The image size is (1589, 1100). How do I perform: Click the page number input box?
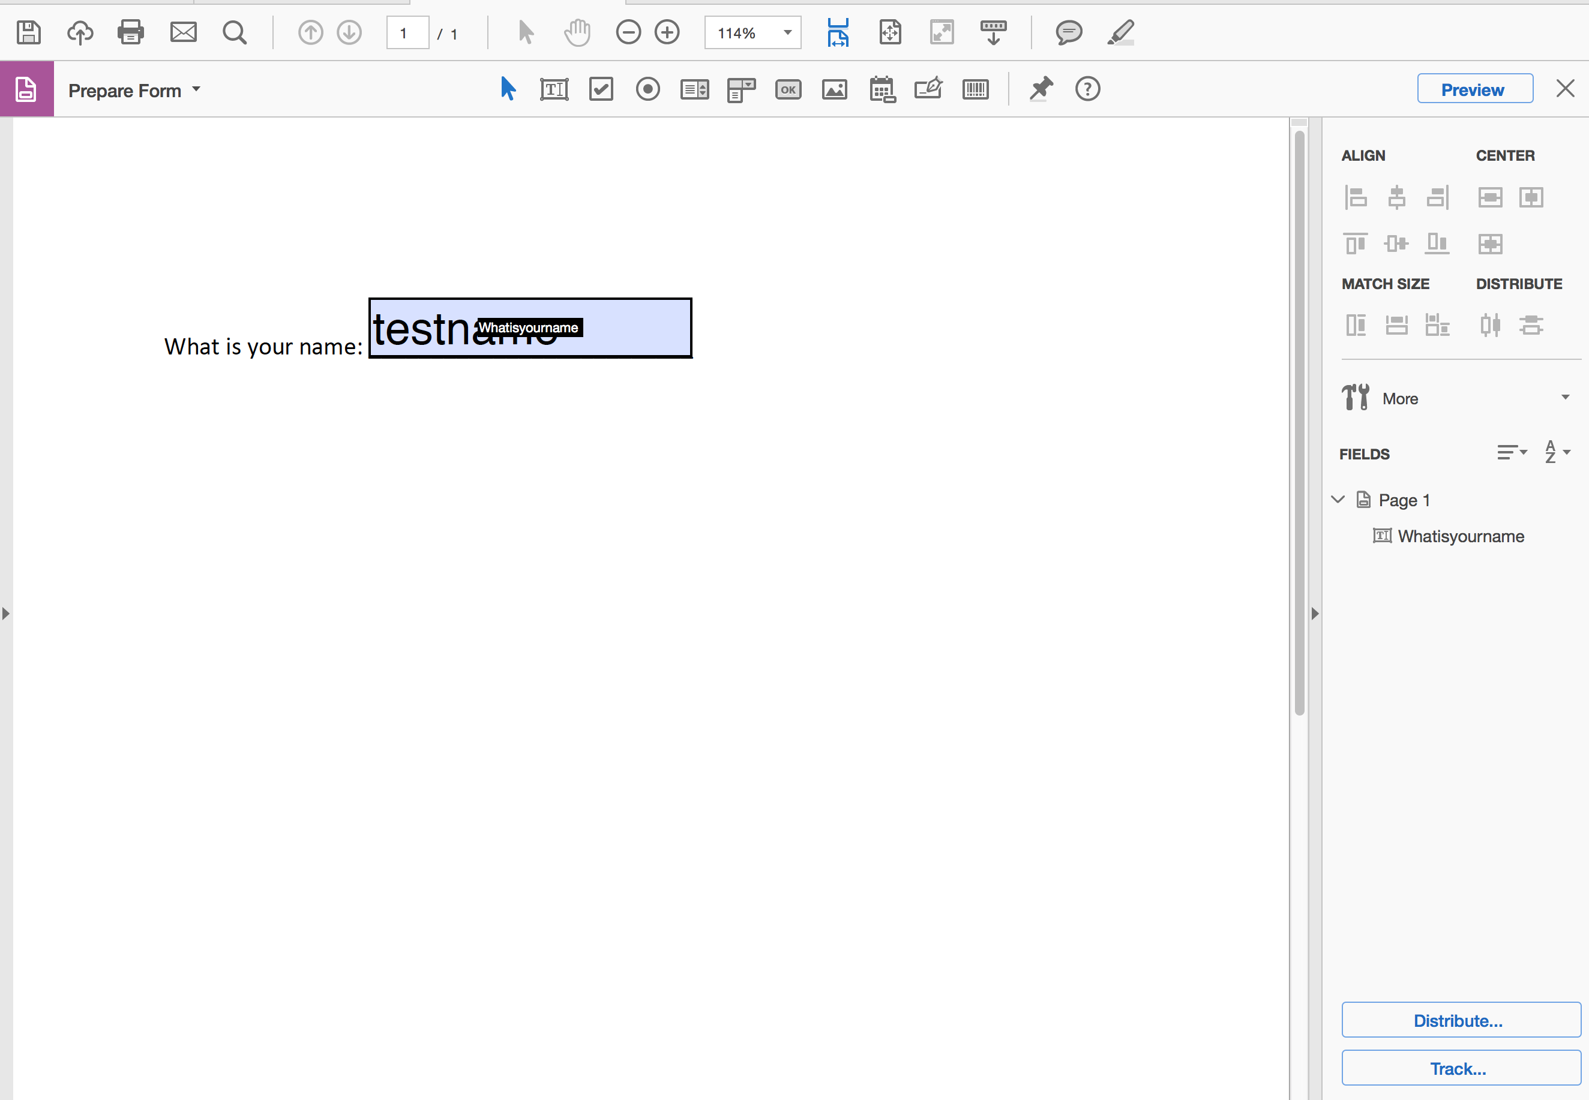(407, 33)
